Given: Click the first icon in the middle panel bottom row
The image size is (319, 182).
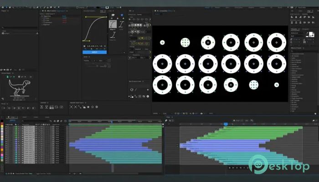Looking at the screenshot, I should click(131, 96).
